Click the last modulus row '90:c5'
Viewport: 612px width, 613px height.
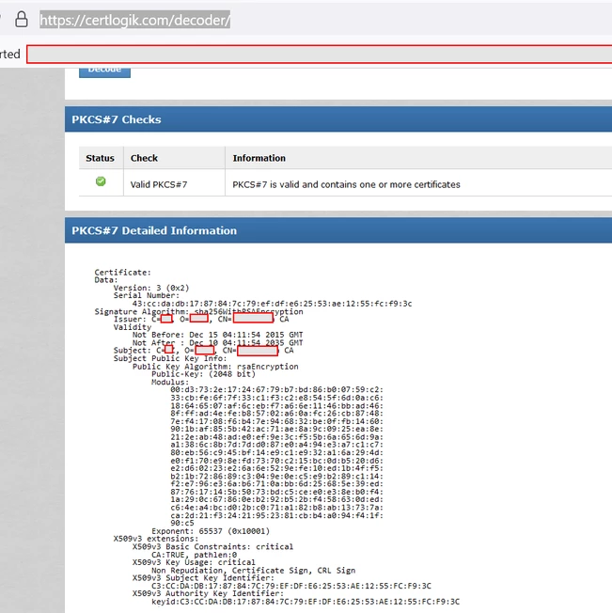[x=182, y=523]
